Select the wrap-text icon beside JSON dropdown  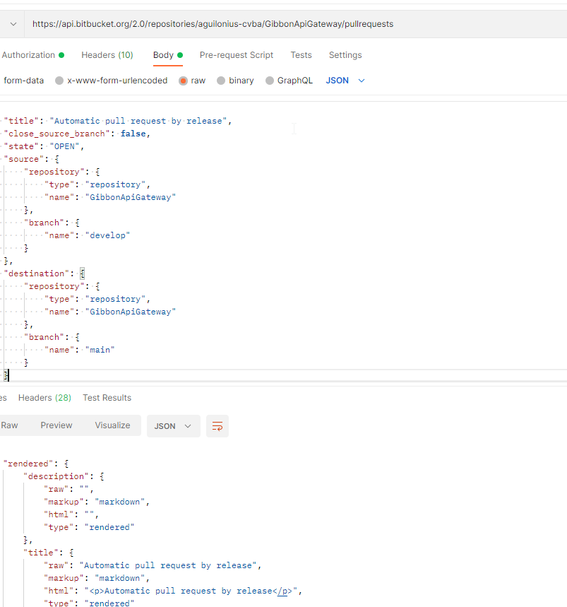pyautogui.click(x=217, y=426)
